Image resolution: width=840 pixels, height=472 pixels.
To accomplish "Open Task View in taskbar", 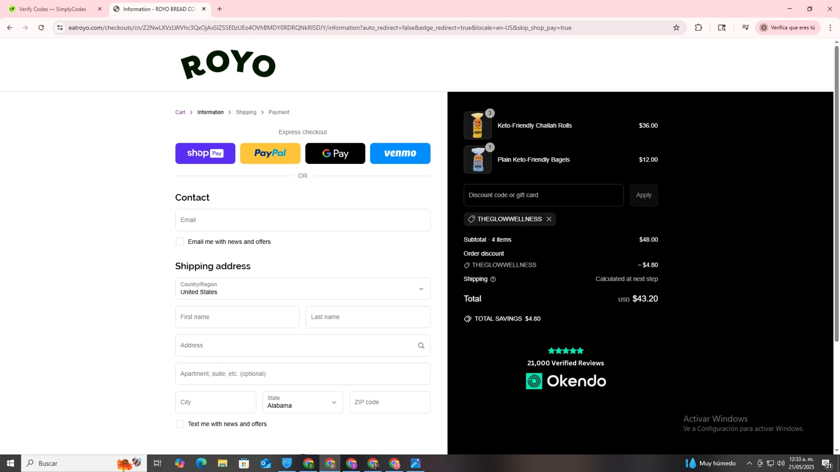I will pyautogui.click(x=157, y=463).
